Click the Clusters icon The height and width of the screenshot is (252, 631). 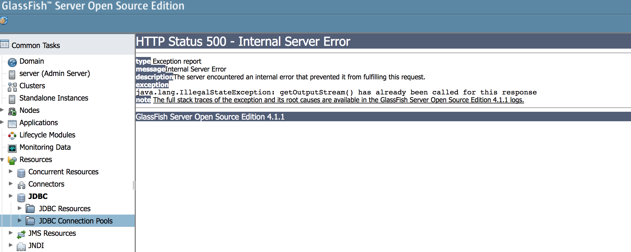[x=12, y=87]
